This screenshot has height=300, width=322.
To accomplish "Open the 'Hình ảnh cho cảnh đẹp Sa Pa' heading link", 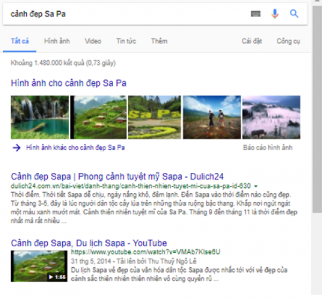I will click(x=69, y=83).
